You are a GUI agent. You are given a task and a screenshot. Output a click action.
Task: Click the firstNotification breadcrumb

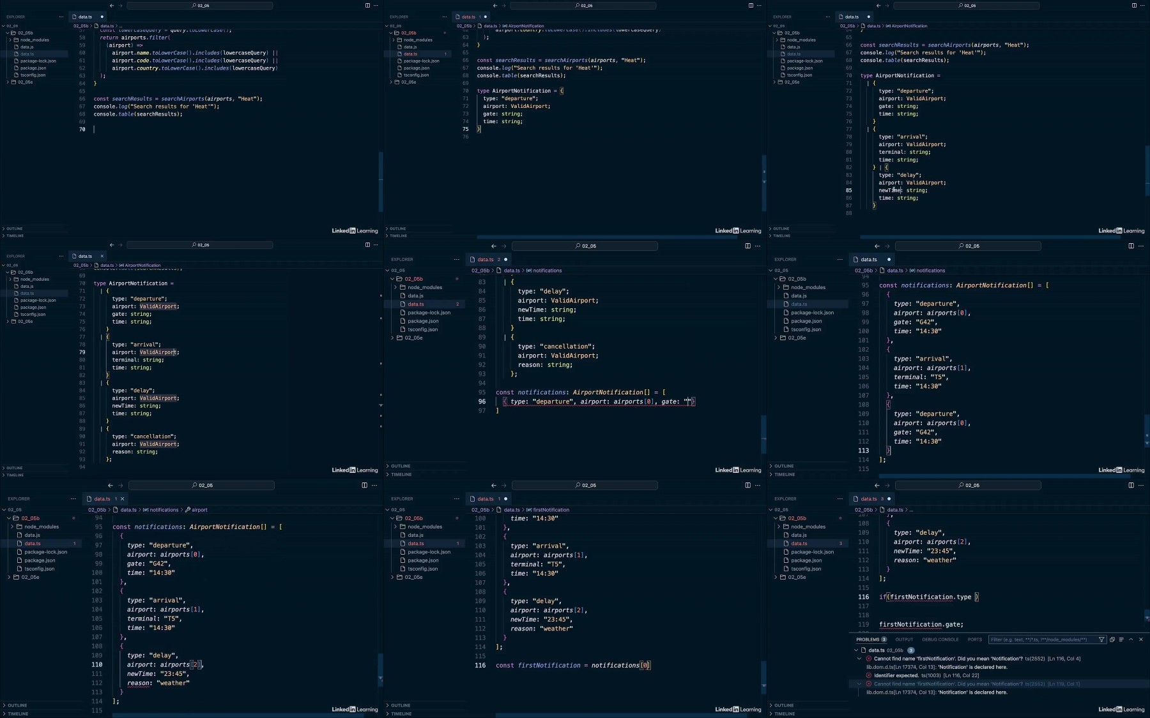551,510
